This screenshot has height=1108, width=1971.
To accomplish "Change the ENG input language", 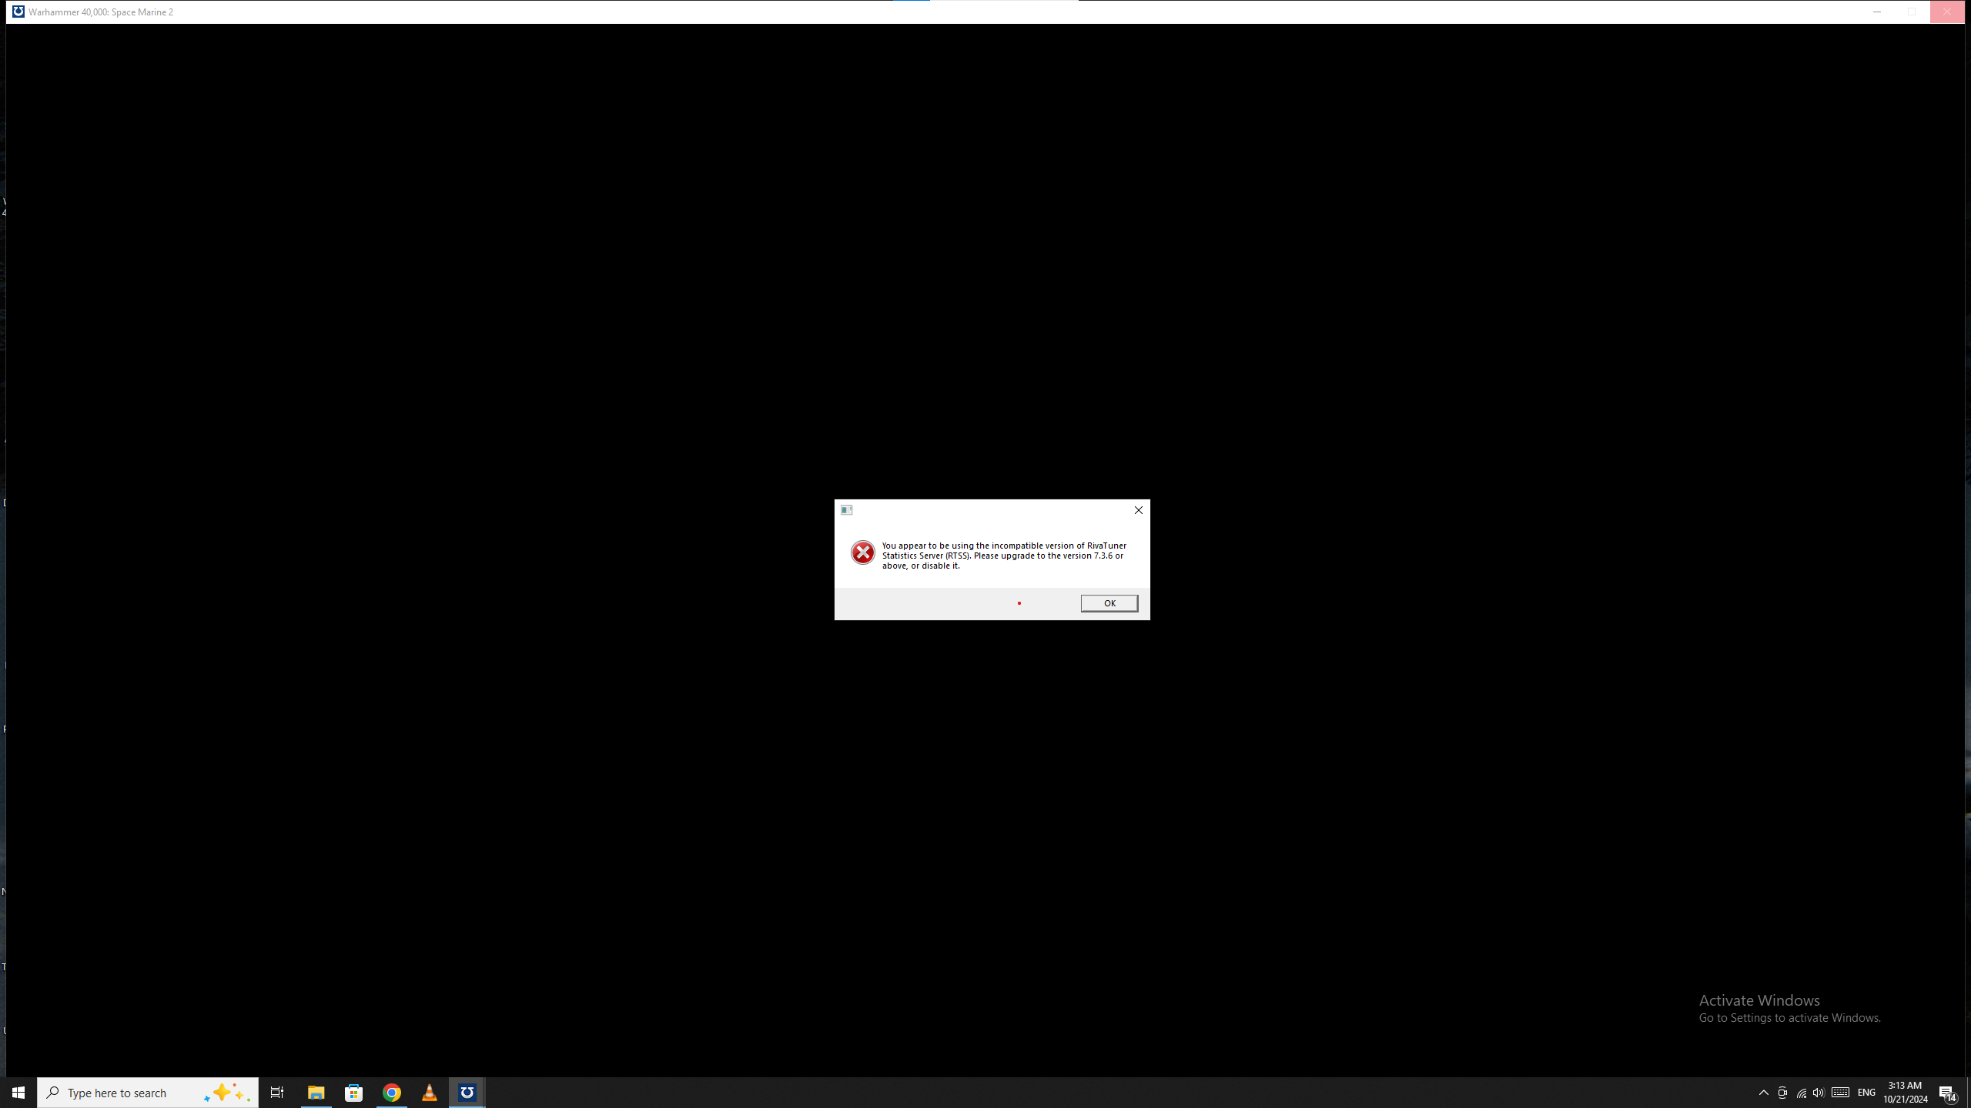I will (x=1866, y=1093).
